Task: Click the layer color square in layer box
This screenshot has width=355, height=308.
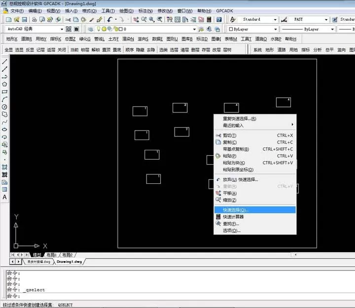Action: click(x=121, y=29)
